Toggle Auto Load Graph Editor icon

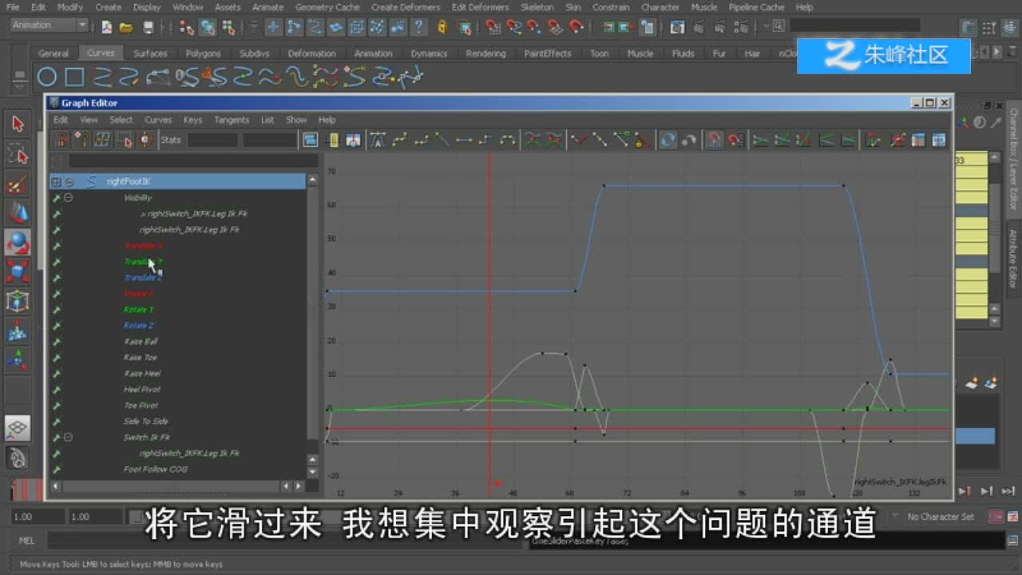tap(667, 140)
